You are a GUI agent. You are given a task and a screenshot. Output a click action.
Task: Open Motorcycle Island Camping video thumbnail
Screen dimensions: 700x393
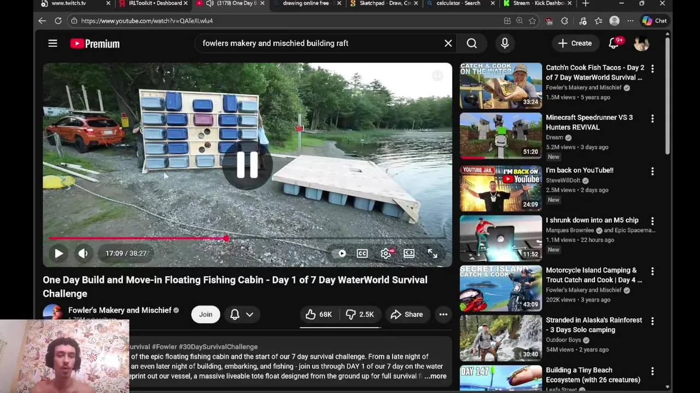coord(501,288)
